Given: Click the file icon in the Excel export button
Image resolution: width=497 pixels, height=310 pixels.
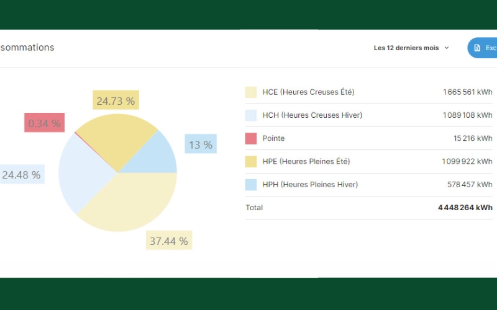Looking at the screenshot, I should coord(477,48).
